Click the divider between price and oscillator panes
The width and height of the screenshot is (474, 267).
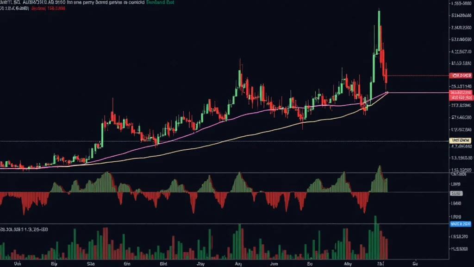tap(231, 173)
